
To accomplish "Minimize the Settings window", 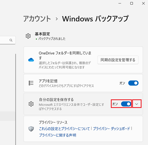I will point(120,3).
